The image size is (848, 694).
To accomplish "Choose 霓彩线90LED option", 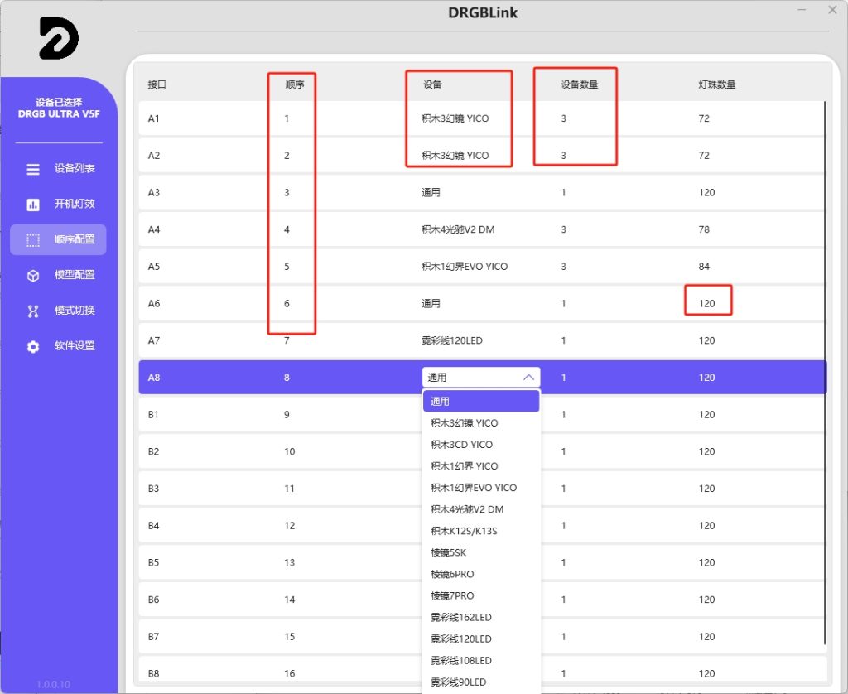I will (481, 682).
